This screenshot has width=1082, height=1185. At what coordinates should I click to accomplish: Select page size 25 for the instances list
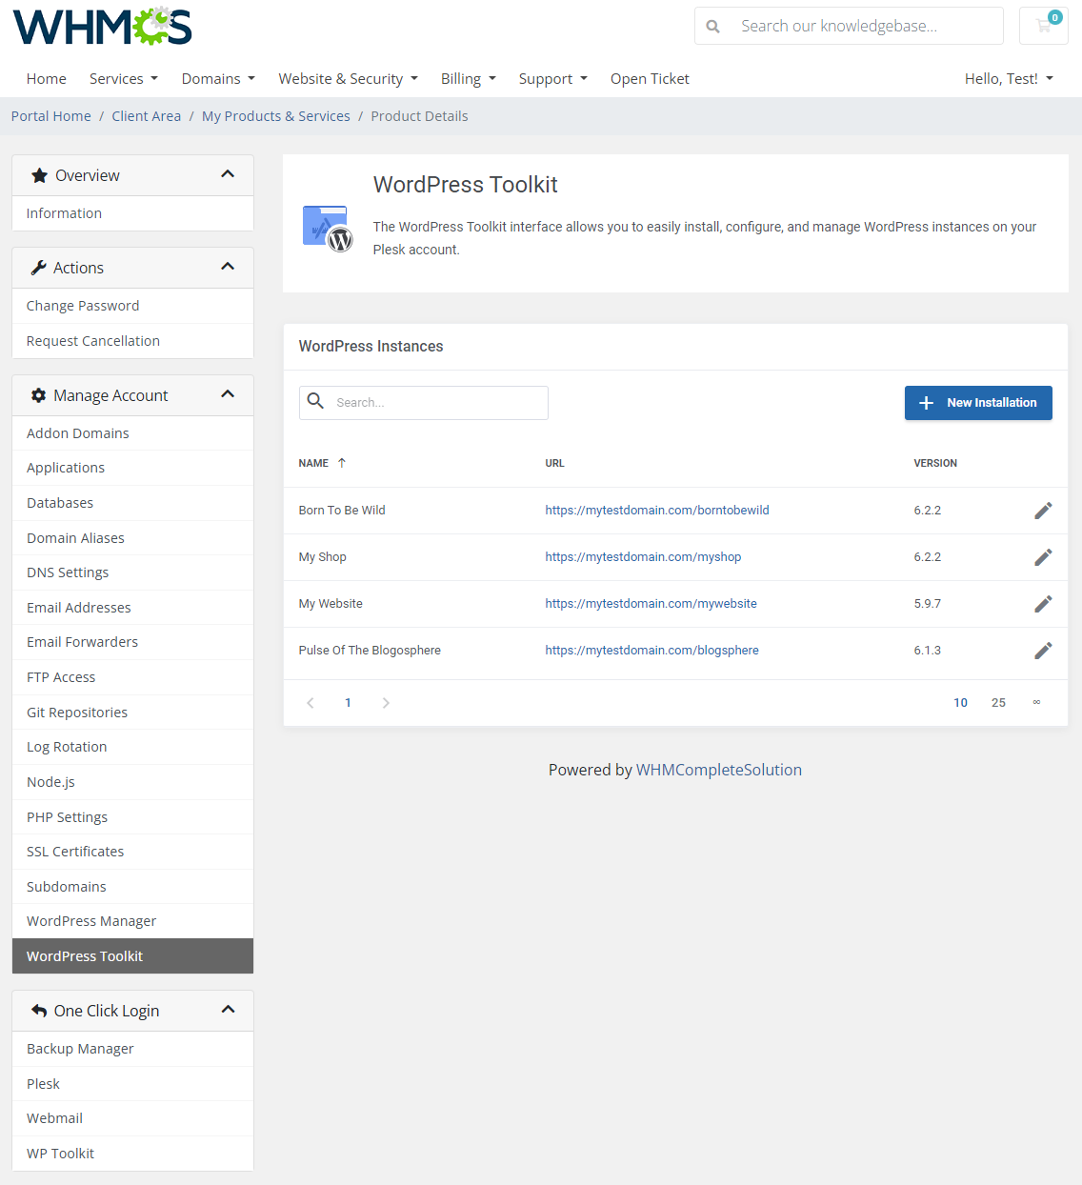coord(998,702)
